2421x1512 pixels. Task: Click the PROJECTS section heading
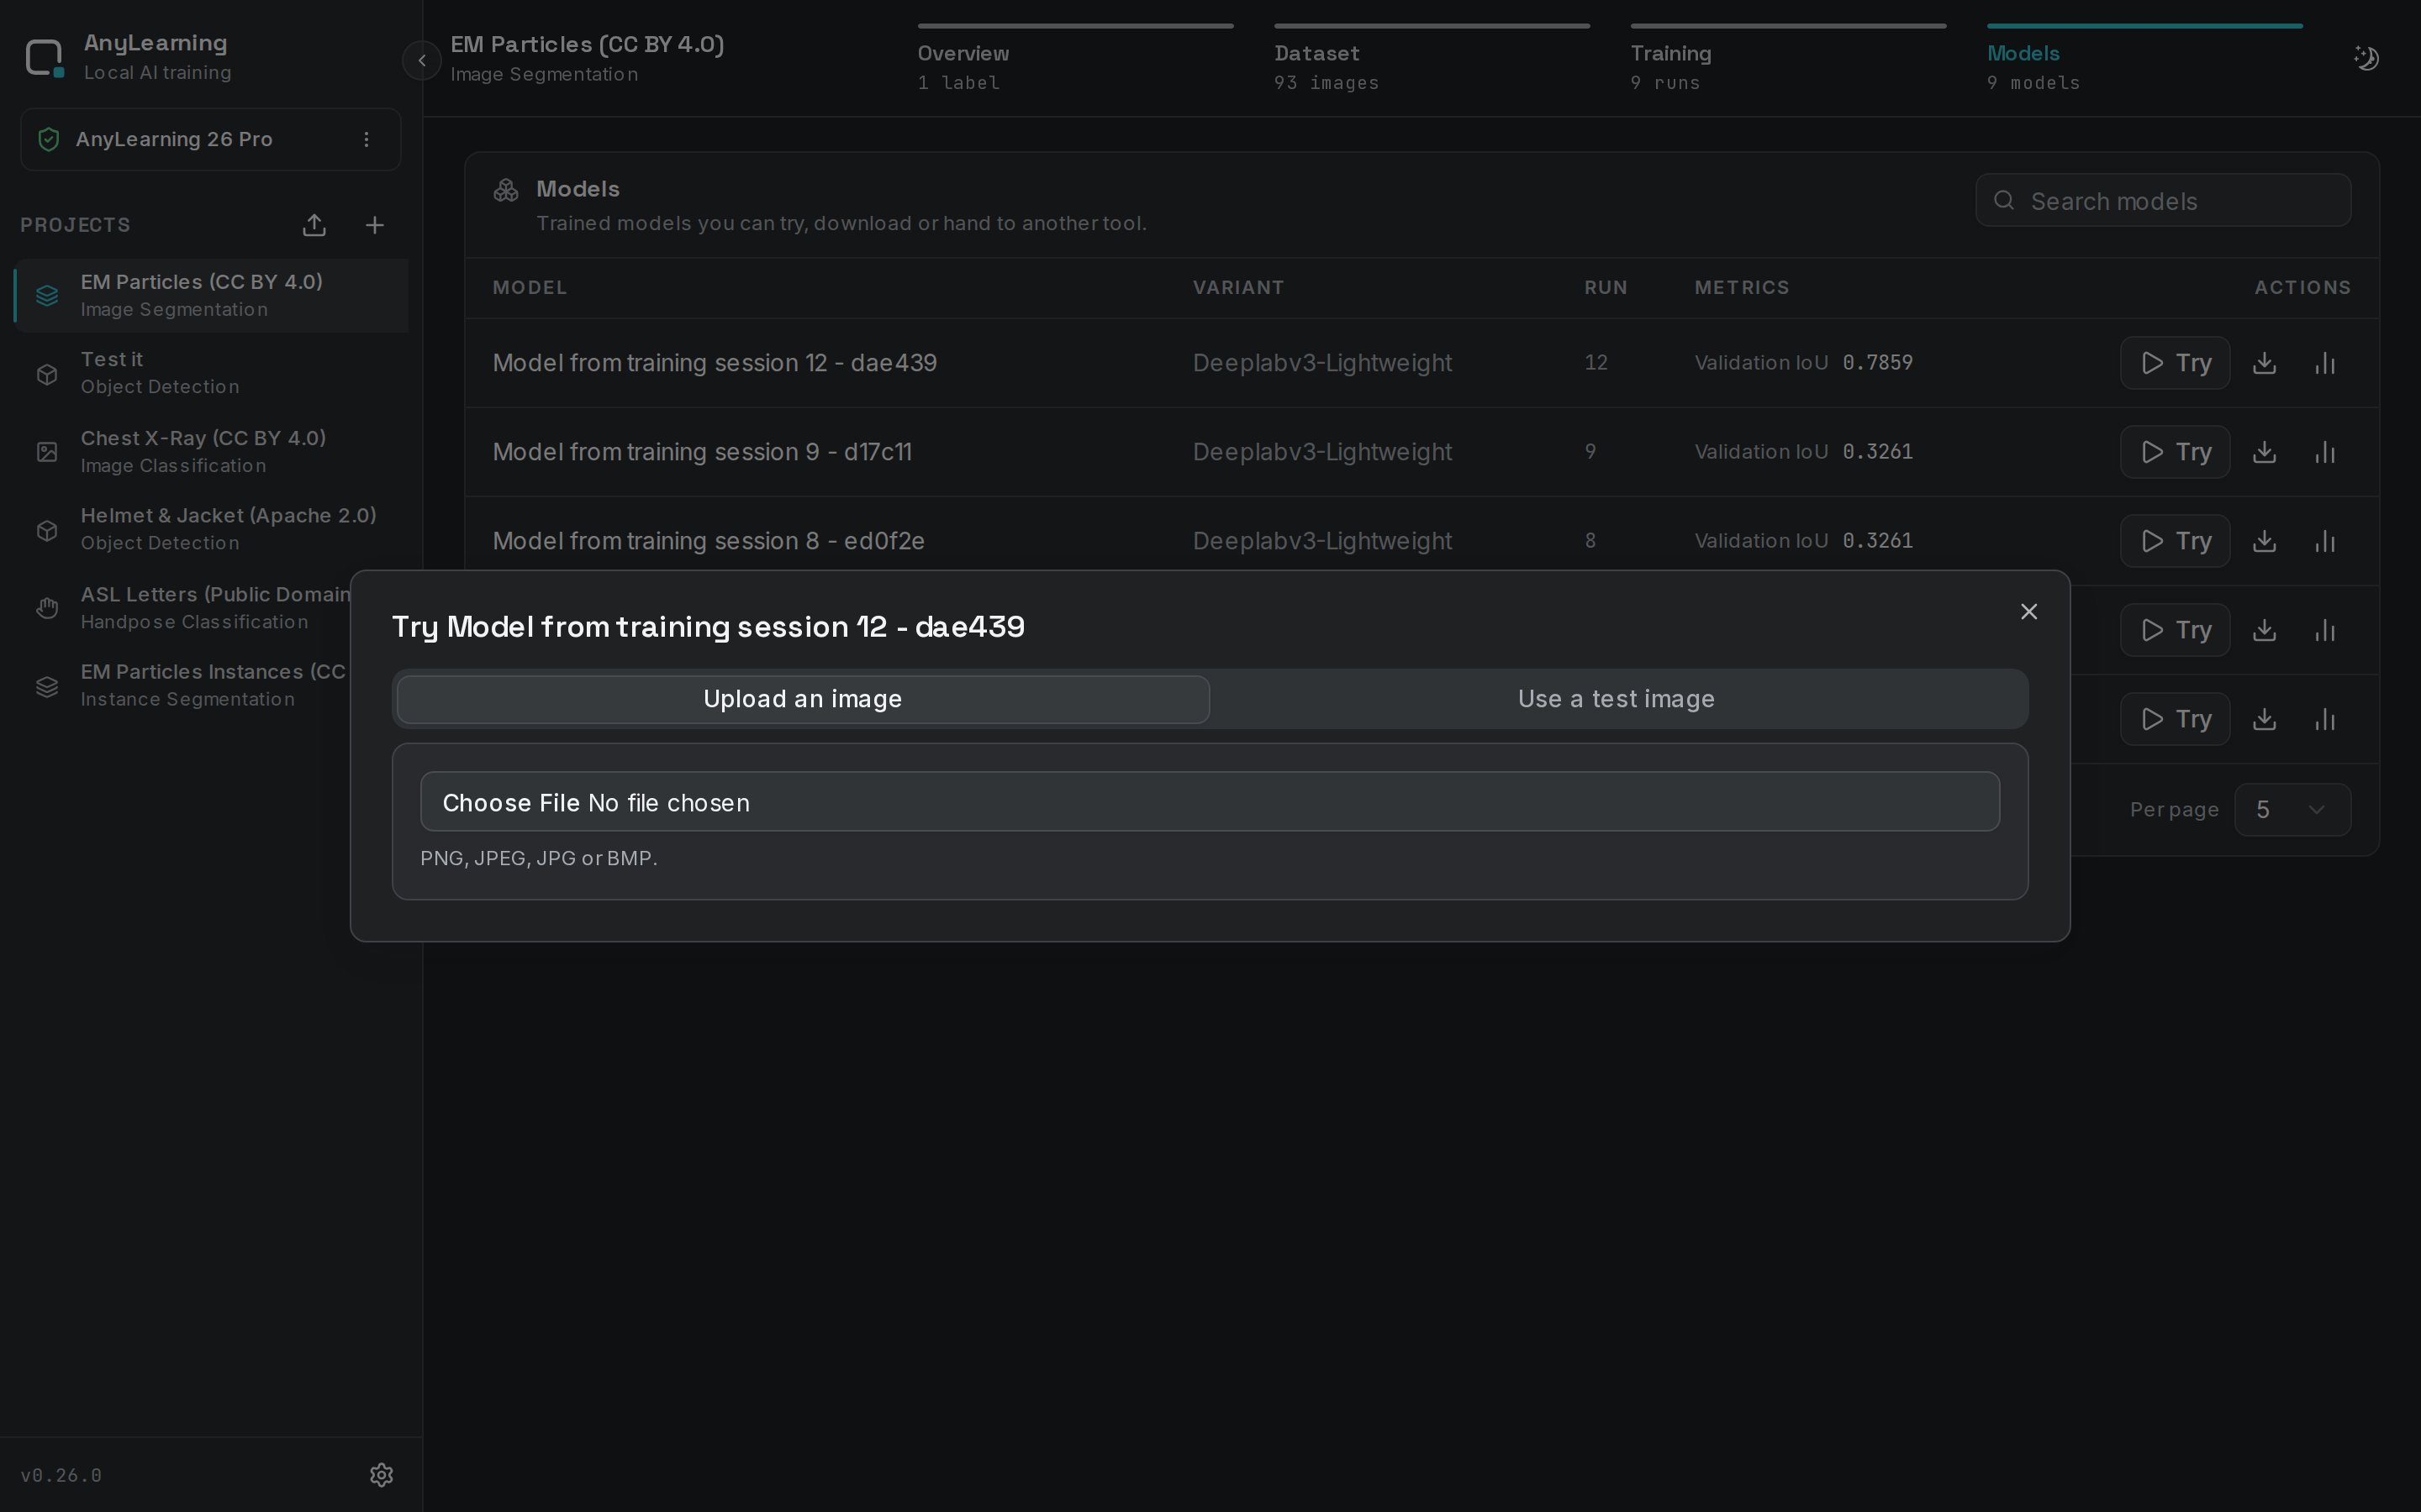75,225
